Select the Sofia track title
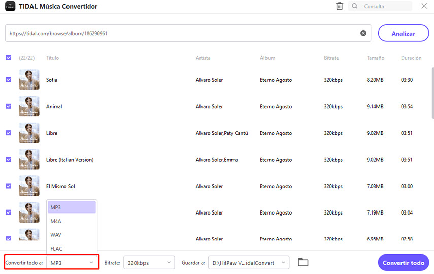This screenshot has height=274, width=434. (51, 80)
